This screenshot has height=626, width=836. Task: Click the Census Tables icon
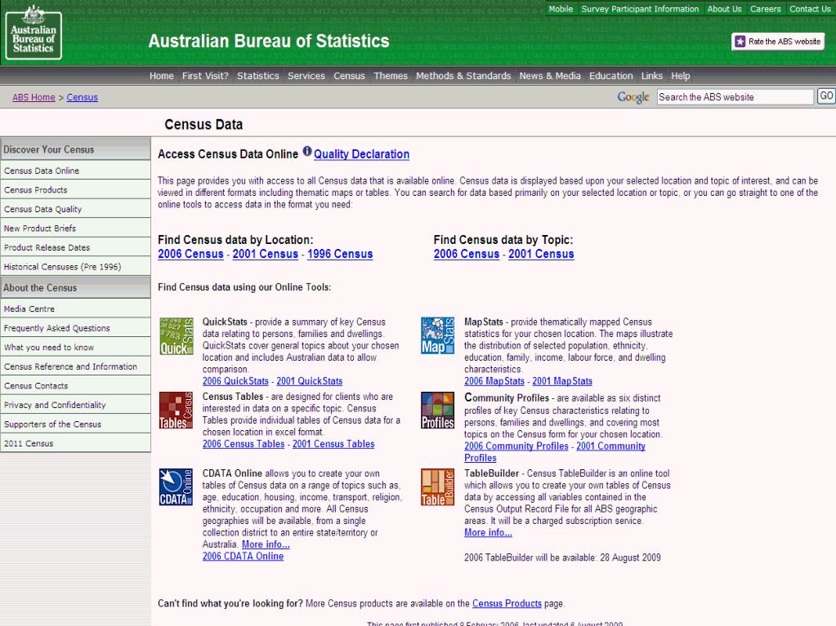176,410
